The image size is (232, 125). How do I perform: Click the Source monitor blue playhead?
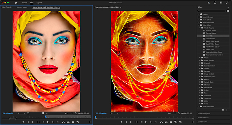pyautogui.click(x=46, y=117)
